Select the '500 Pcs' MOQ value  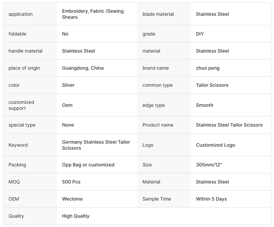point(71,182)
